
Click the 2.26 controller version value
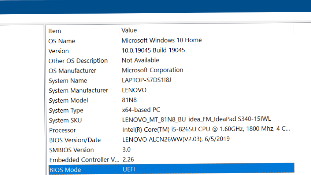pyautogui.click(x=128, y=160)
